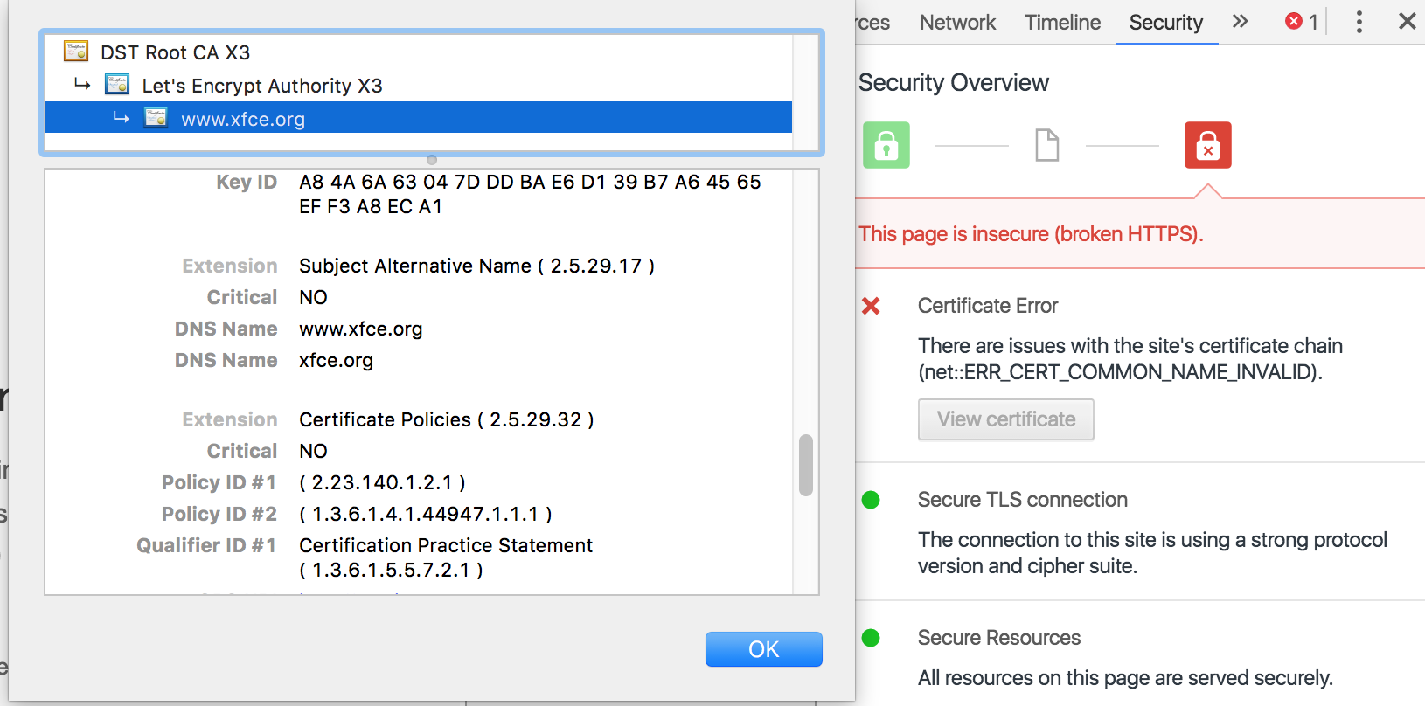Select the Security tab
Viewport: 1425px width, 706px height.
click(x=1165, y=23)
